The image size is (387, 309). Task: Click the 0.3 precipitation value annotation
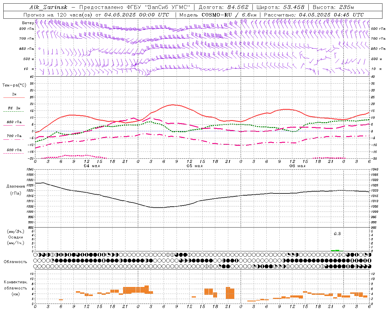click(x=337, y=234)
